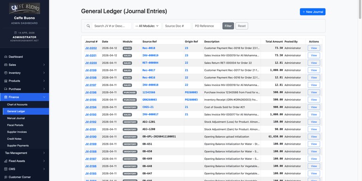Open source ref GRN260003
This screenshot has height=181, width=362.
point(149,100)
